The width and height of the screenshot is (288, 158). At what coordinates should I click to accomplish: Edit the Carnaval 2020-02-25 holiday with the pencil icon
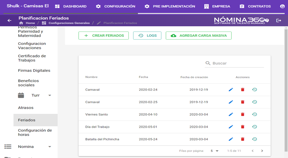(x=231, y=102)
